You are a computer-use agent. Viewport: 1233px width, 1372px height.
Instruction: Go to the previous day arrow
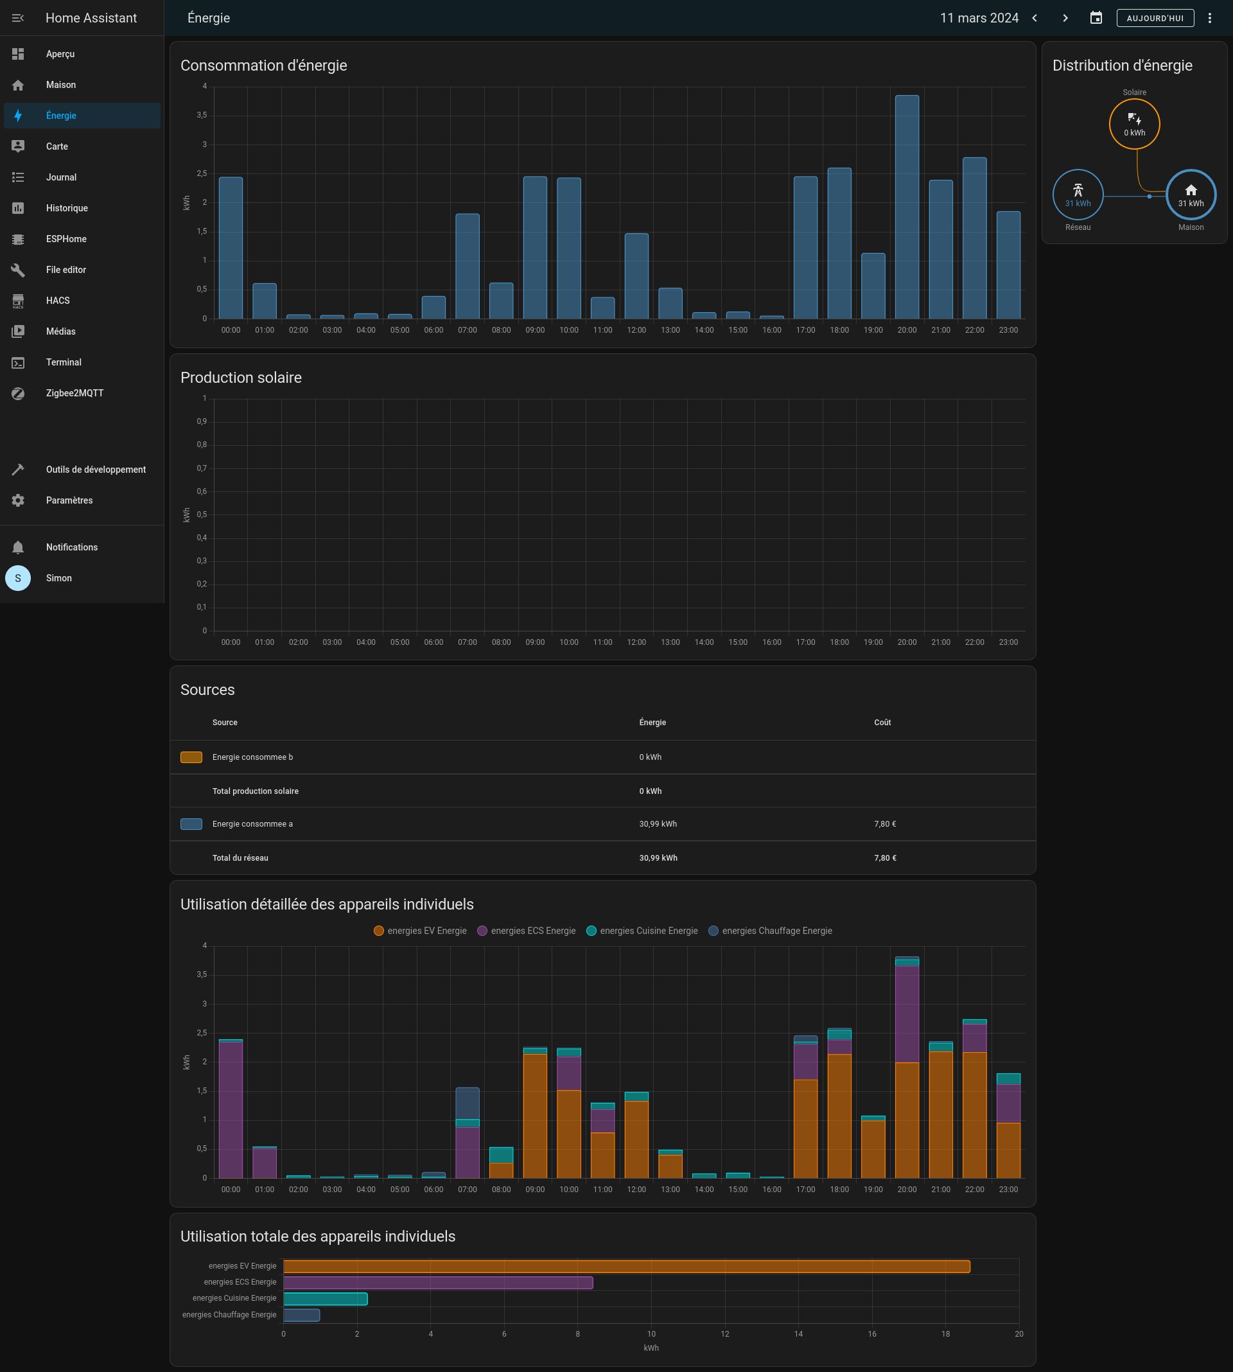point(1035,18)
